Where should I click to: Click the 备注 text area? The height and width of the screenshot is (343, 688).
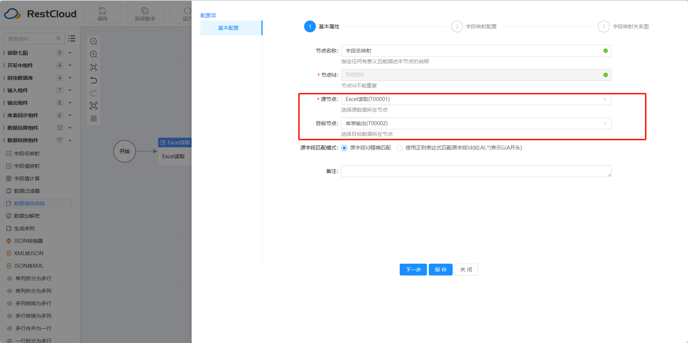[x=476, y=171]
